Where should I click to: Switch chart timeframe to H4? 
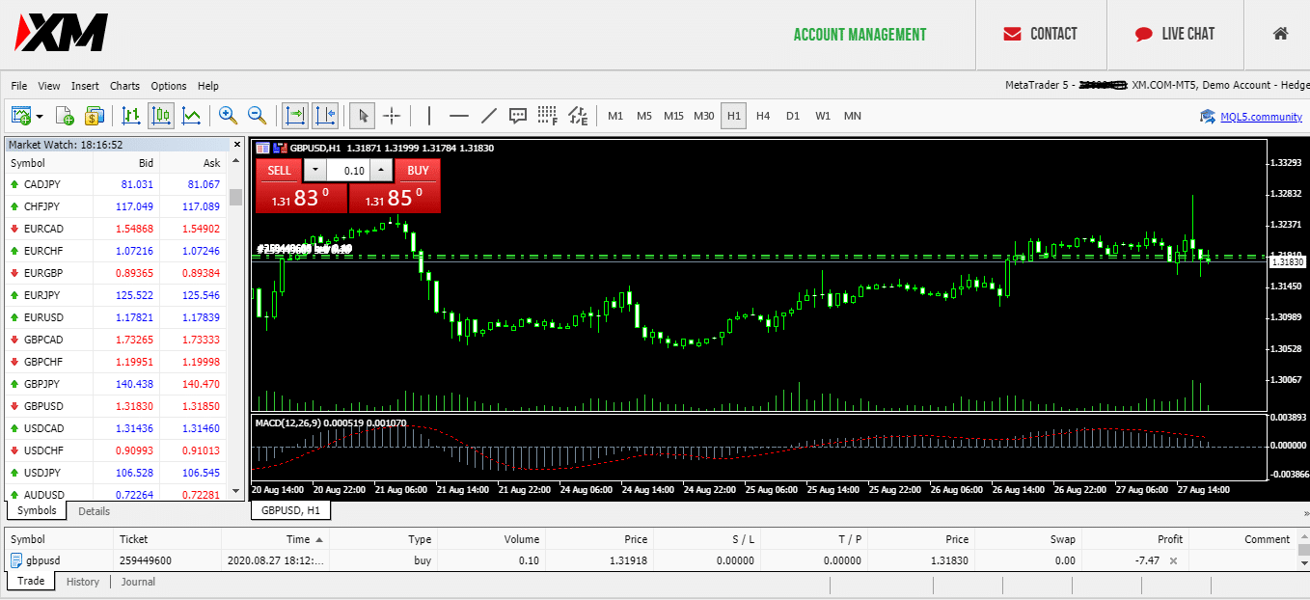click(x=763, y=116)
